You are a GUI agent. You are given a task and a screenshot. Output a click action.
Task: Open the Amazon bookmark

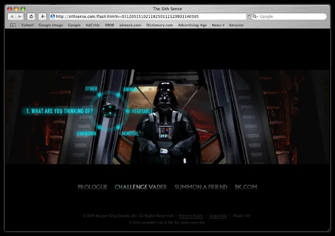(x=236, y=25)
